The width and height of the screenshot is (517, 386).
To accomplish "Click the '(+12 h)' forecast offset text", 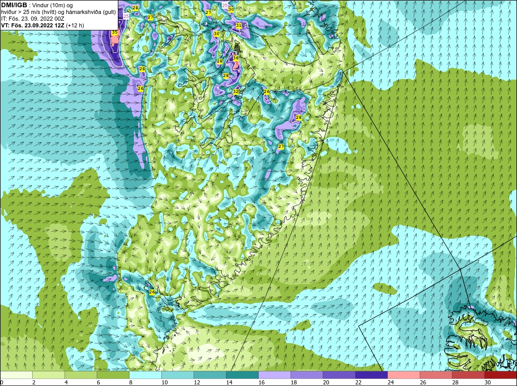I will [x=75, y=25].
